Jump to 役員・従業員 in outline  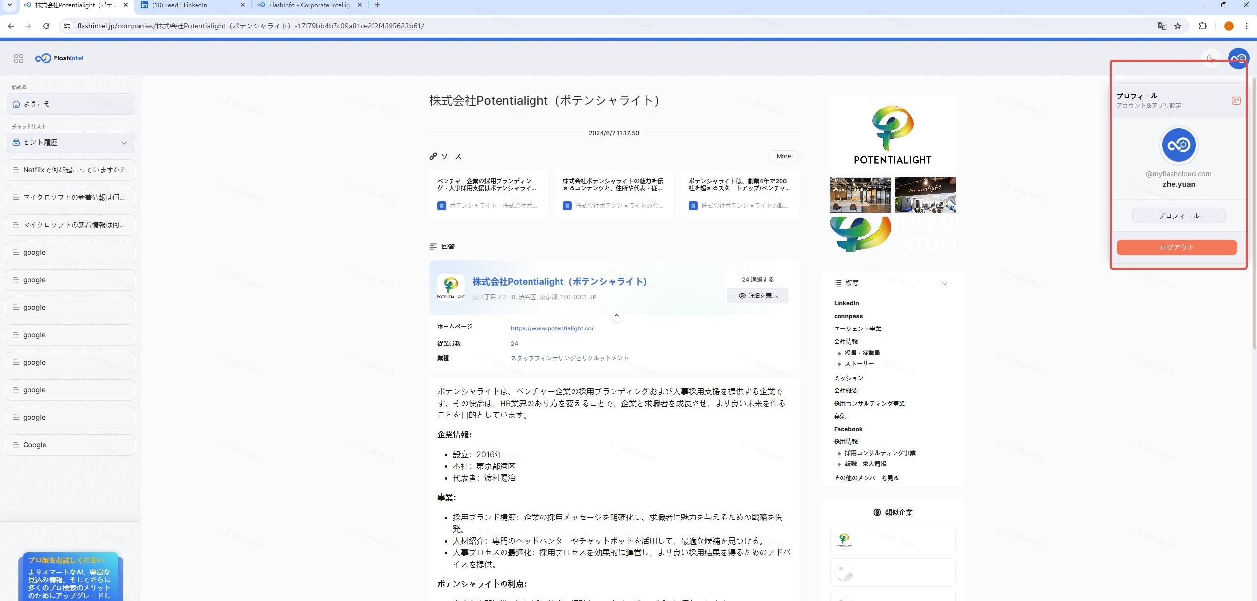862,353
